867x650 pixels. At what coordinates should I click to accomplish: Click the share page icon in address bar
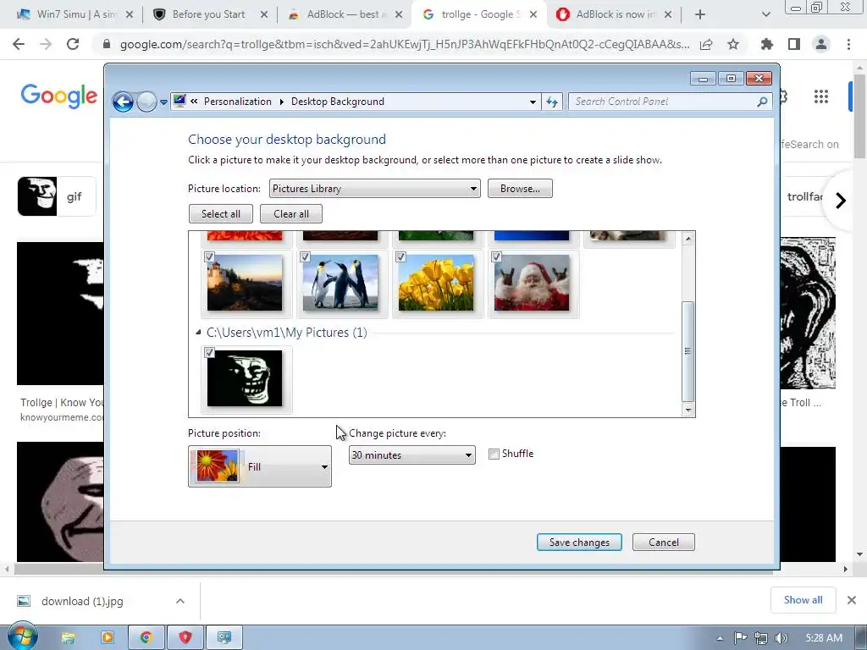(x=706, y=44)
